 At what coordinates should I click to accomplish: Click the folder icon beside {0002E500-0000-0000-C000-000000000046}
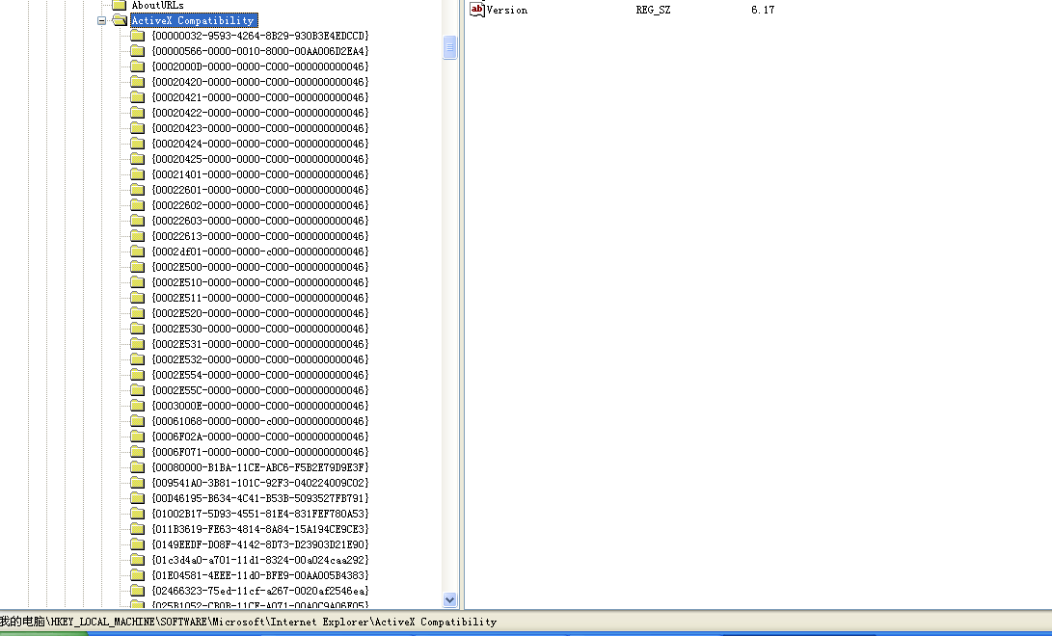pyautogui.click(x=136, y=266)
